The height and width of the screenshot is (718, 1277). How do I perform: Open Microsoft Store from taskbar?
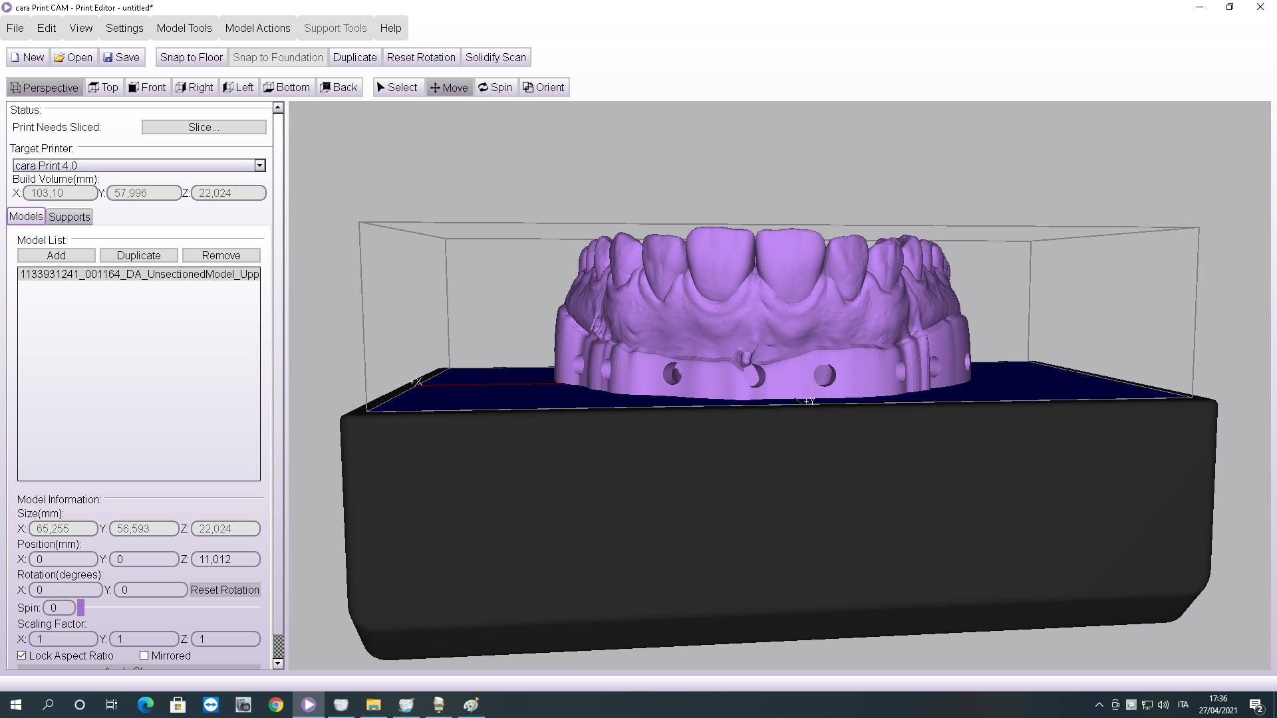(x=178, y=705)
